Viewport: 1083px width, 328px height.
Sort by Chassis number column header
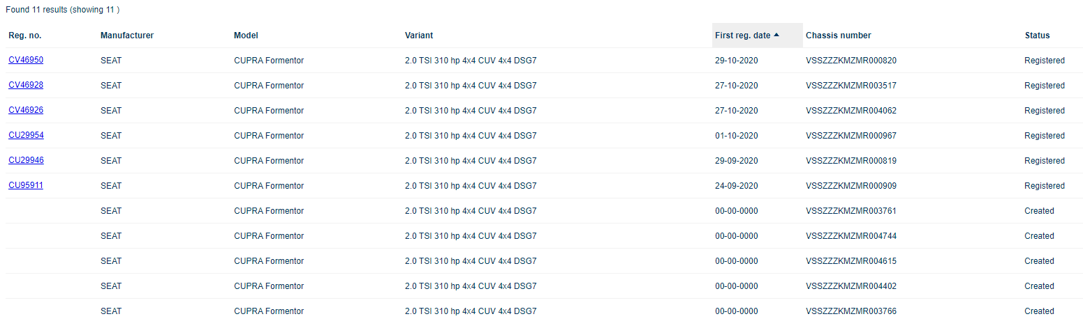tap(838, 36)
